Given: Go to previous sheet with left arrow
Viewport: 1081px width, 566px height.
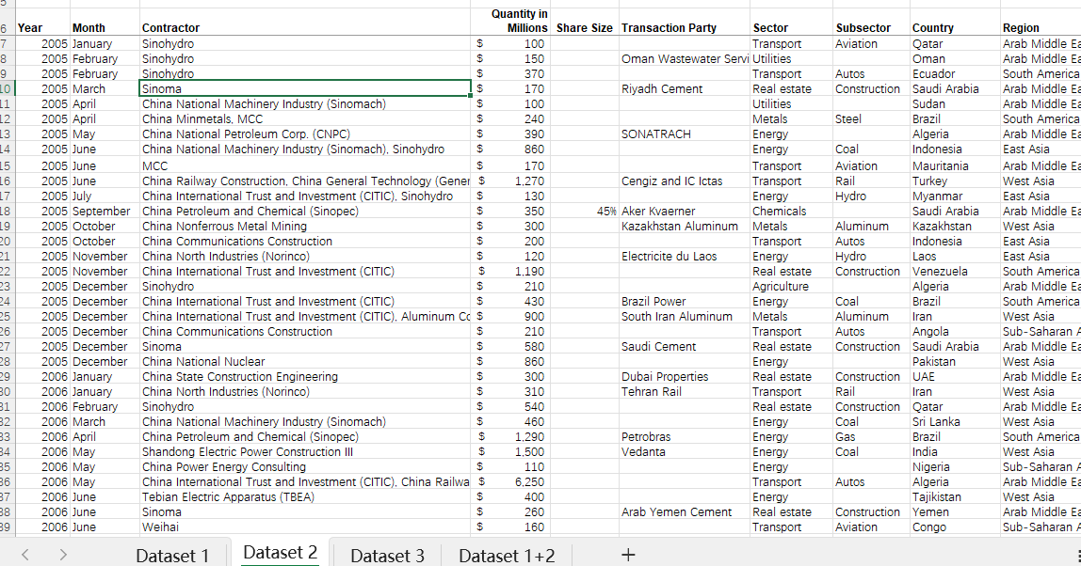Looking at the screenshot, I should tap(24, 555).
